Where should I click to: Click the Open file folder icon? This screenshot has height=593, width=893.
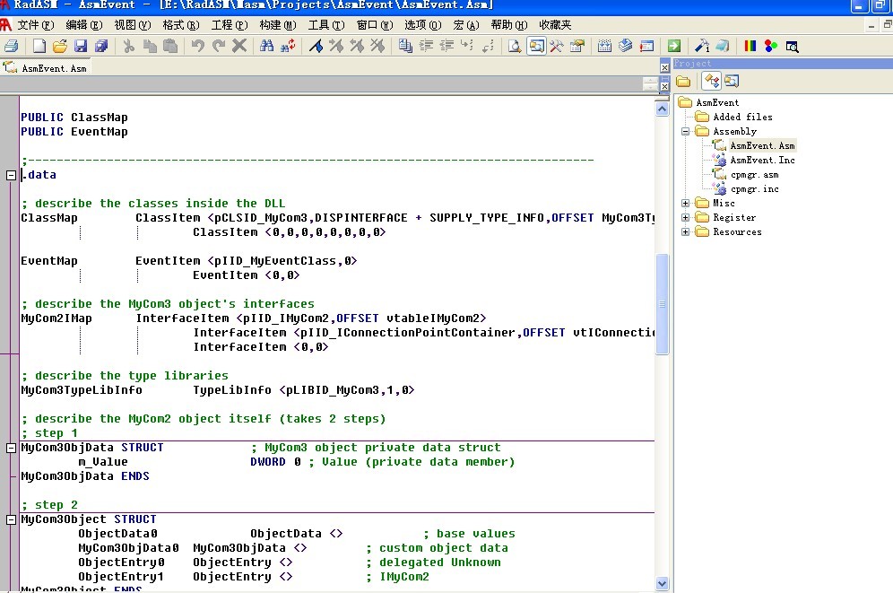pyautogui.click(x=60, y=46)
